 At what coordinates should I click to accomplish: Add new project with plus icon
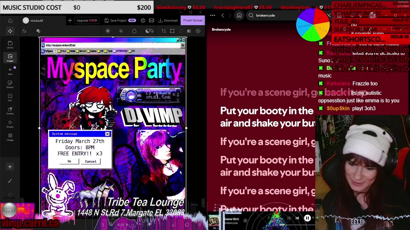(x=70, y=20)
